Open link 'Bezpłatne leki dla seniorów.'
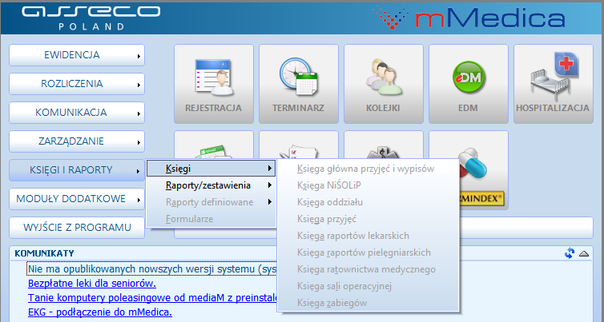The image size is (604, 322). pyautogui.click(x=92, y=284)
